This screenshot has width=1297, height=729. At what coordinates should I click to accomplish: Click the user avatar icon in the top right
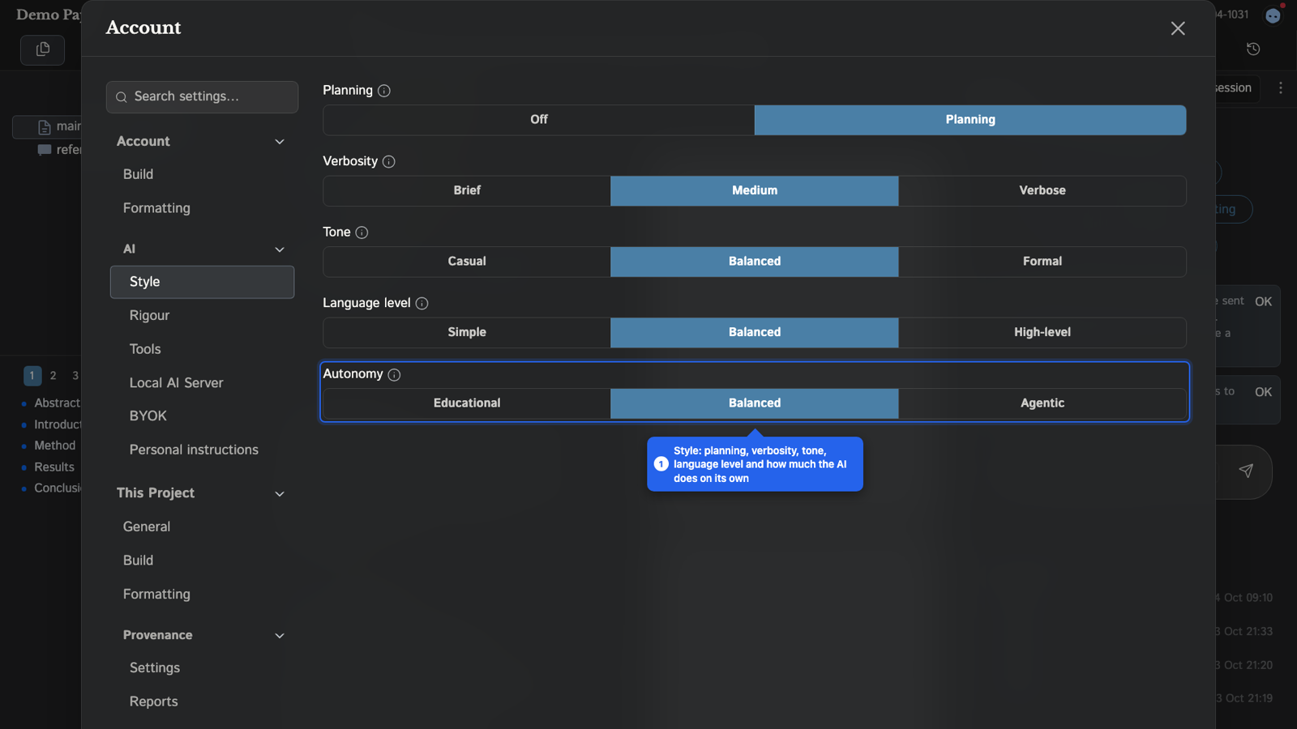tap(1273, 15)
